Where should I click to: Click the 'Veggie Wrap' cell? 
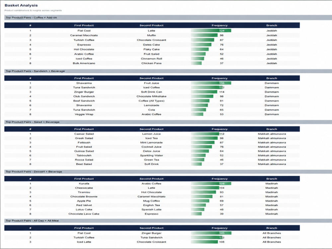[x=84, y=114]
